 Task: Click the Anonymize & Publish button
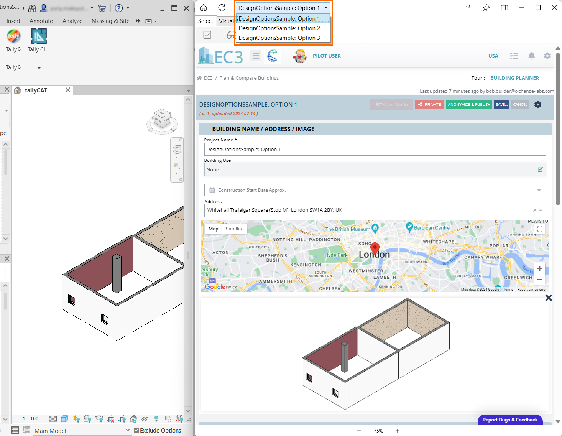pos(469,105)
